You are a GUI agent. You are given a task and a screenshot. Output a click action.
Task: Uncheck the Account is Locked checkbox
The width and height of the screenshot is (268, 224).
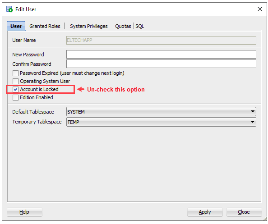point(15,89)
